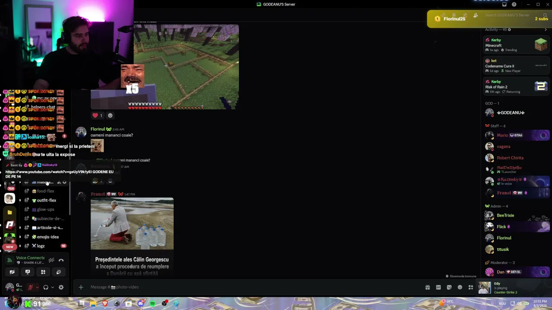Toggle camera on or off
Screen dimensions: 552x310
click(x=12, y=272)
